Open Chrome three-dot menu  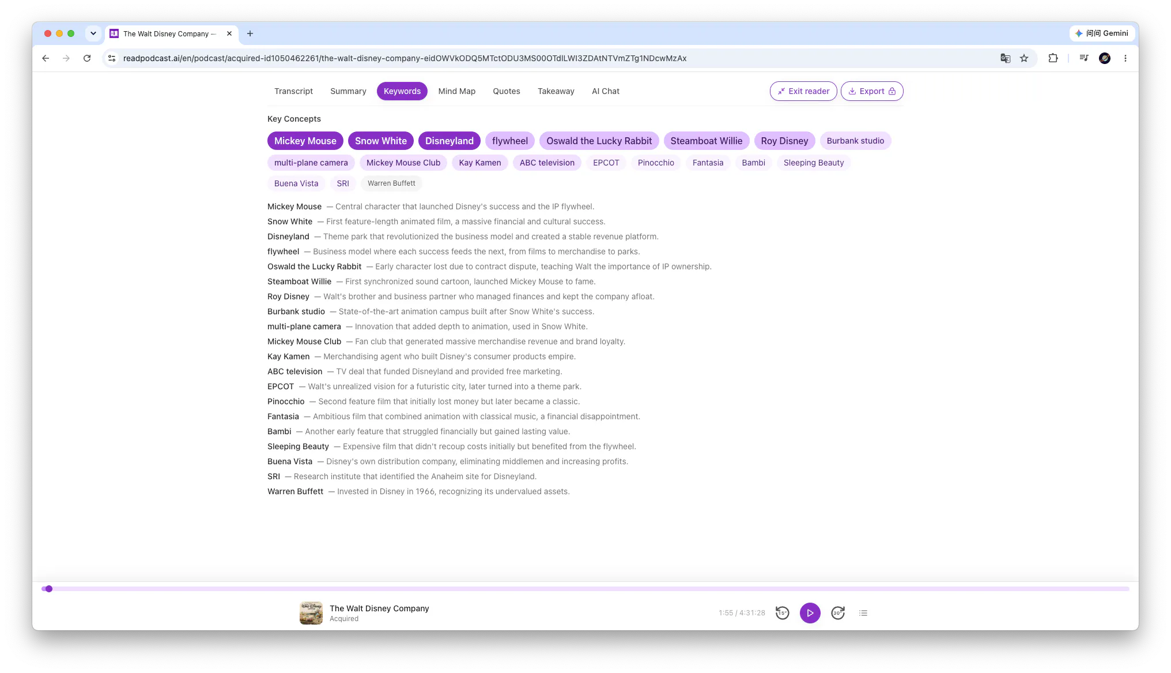point(1125,58)
